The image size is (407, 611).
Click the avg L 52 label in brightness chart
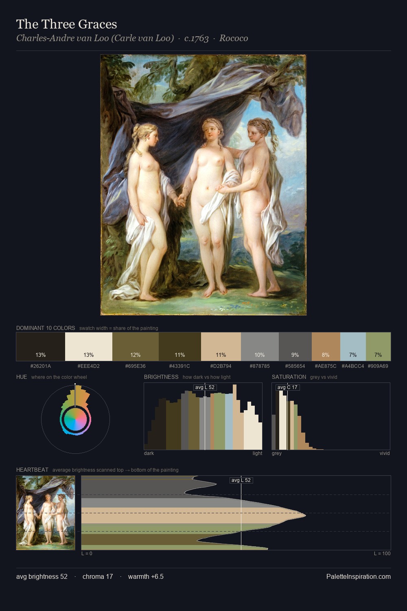(x=205, y=387)
